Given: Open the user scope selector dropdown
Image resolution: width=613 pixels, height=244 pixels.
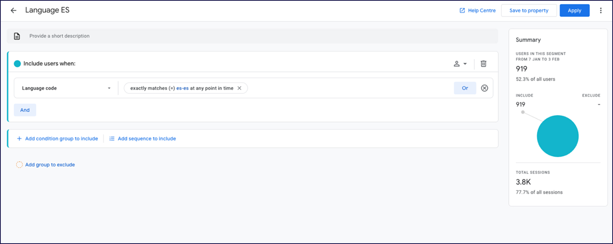Looking at the screenshot, I should click(x=460, y=64).
